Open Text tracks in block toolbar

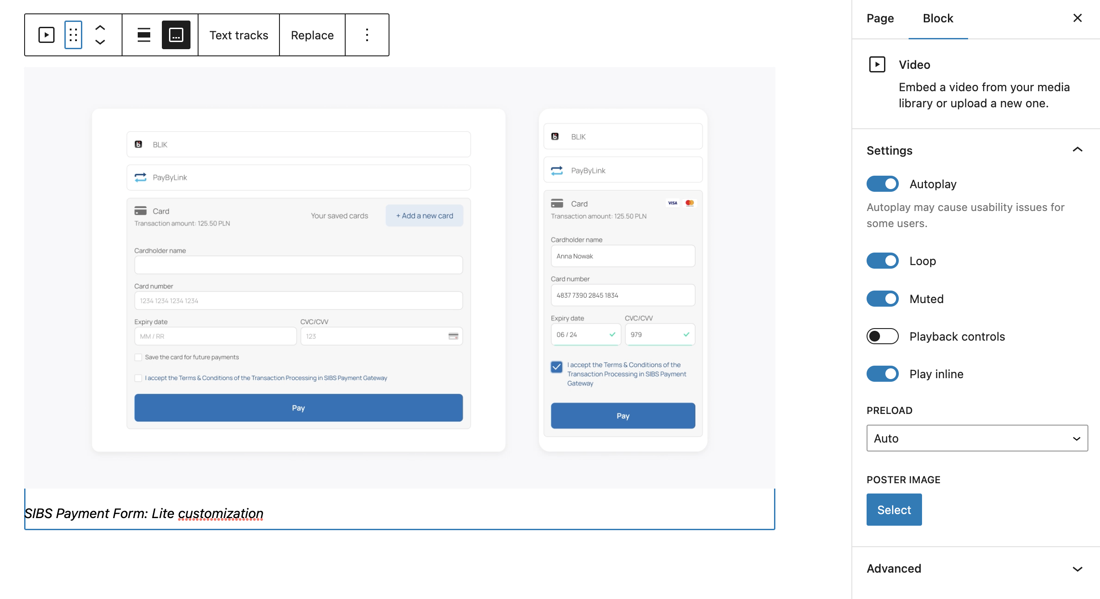(239, 35)
